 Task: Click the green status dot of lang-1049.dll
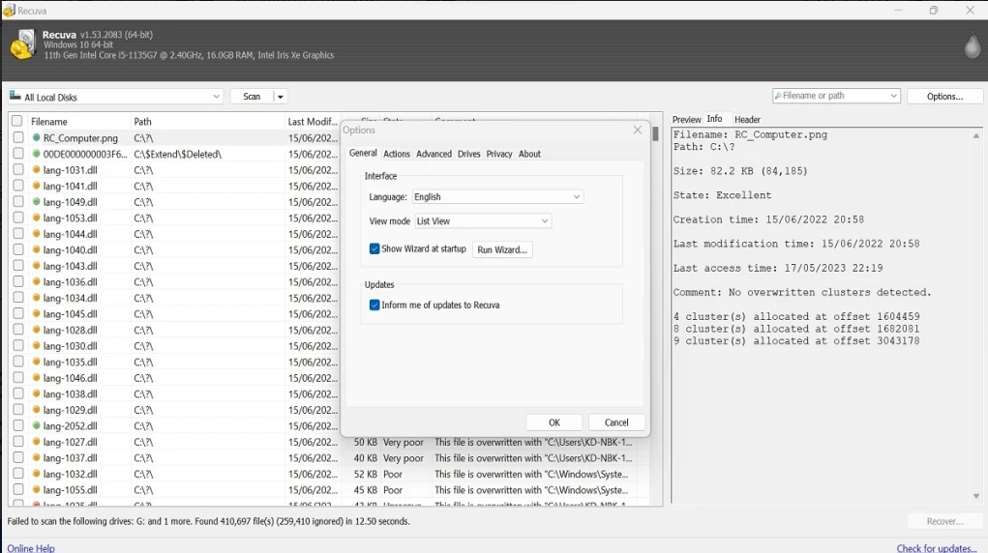click(x=37, y=201)
